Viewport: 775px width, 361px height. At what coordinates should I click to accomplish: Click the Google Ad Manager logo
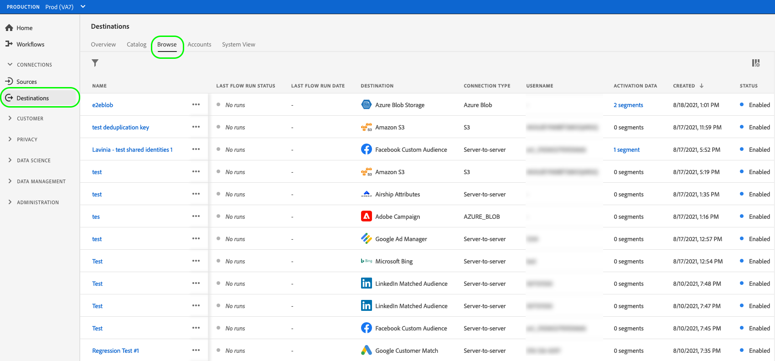(367, 238)
